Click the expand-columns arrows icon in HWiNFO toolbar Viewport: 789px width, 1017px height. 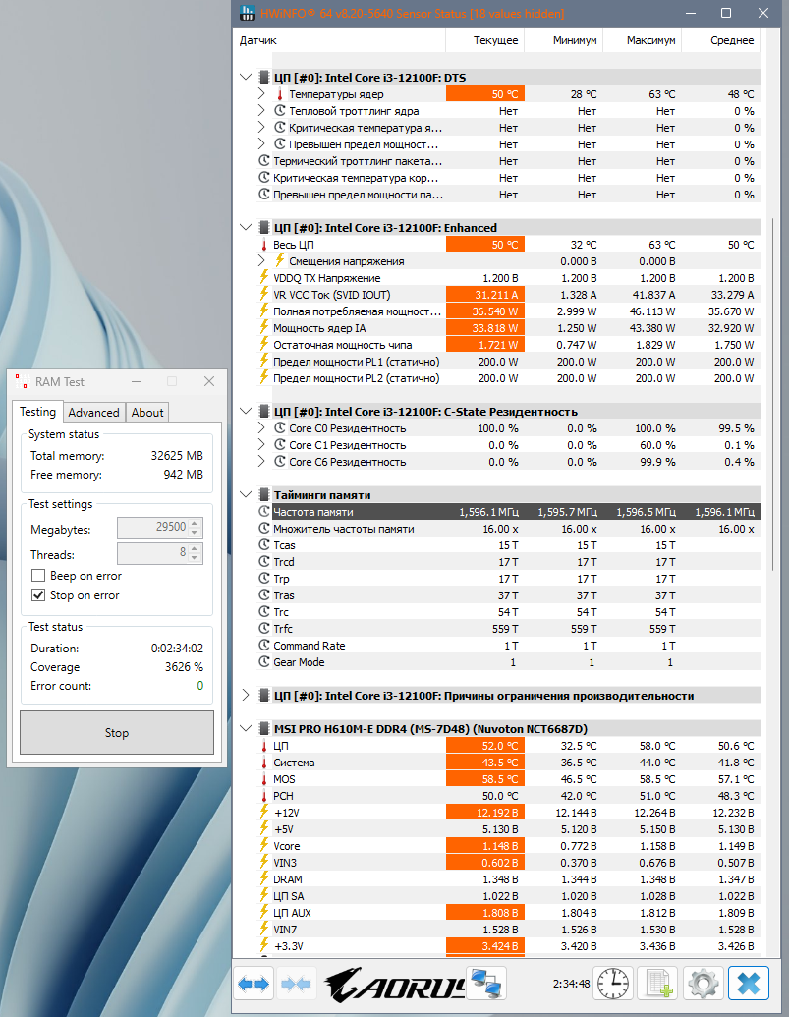pyautogui.click(x=254, y=984)
